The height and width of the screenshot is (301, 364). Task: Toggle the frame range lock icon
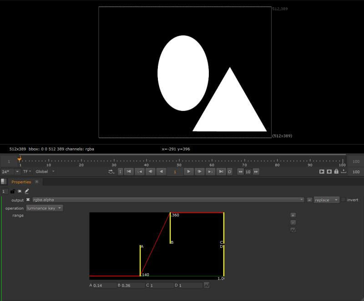(x=335, y=171)
